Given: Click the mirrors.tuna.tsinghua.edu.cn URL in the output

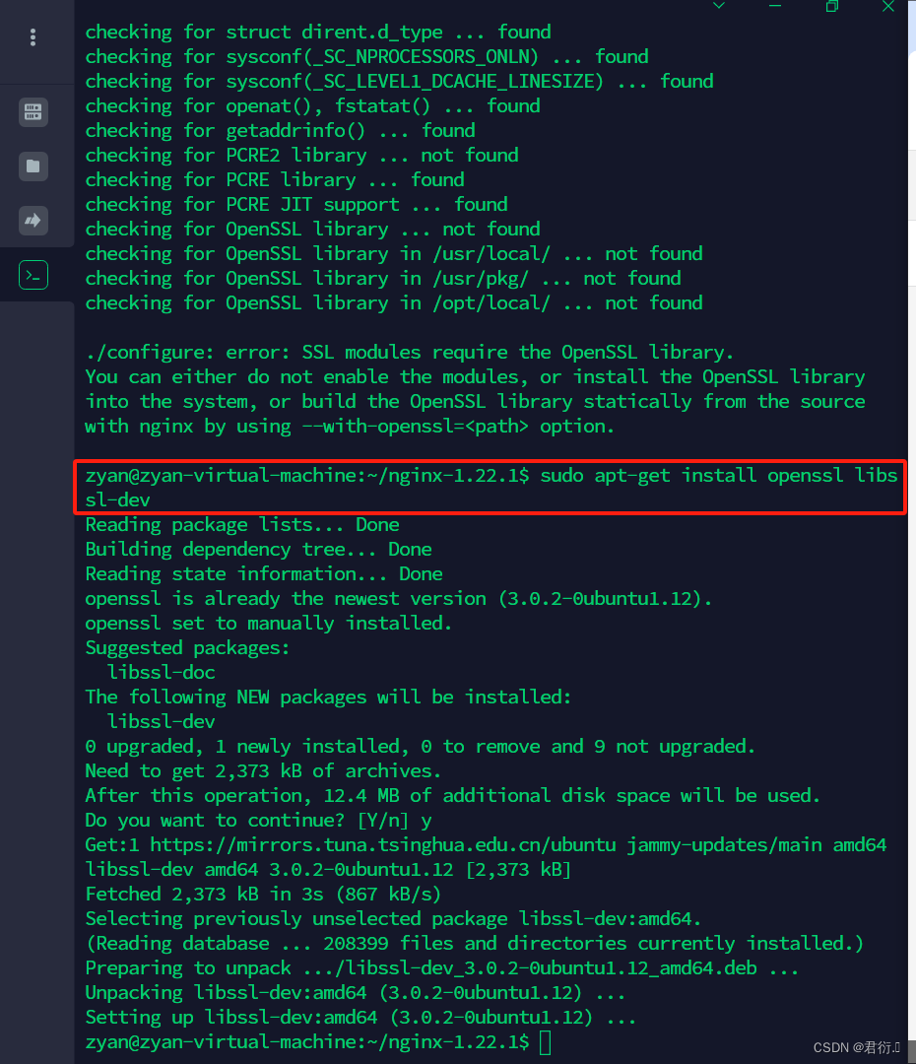Looking at the screenshot, I should point(383,845).
